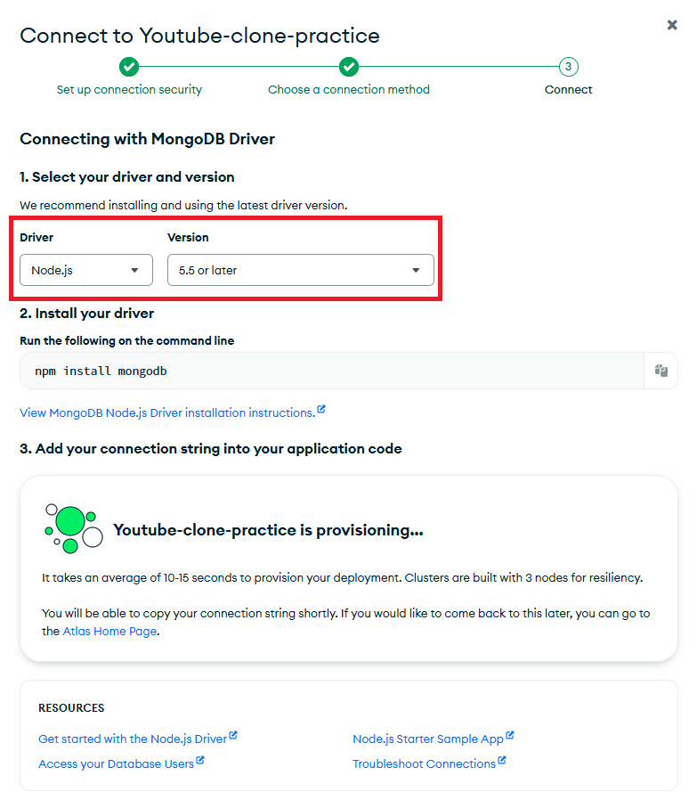This screenshot has width=697, height=800.
Task: Click the green provisioning bubbles graphic
Action: coord(74,528)
